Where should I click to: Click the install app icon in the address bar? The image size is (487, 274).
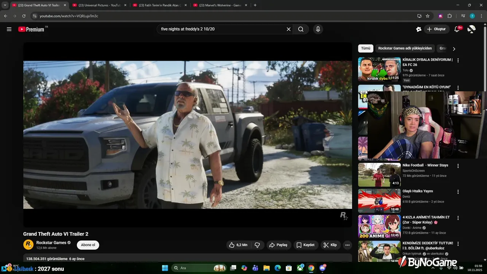(419, 16)
